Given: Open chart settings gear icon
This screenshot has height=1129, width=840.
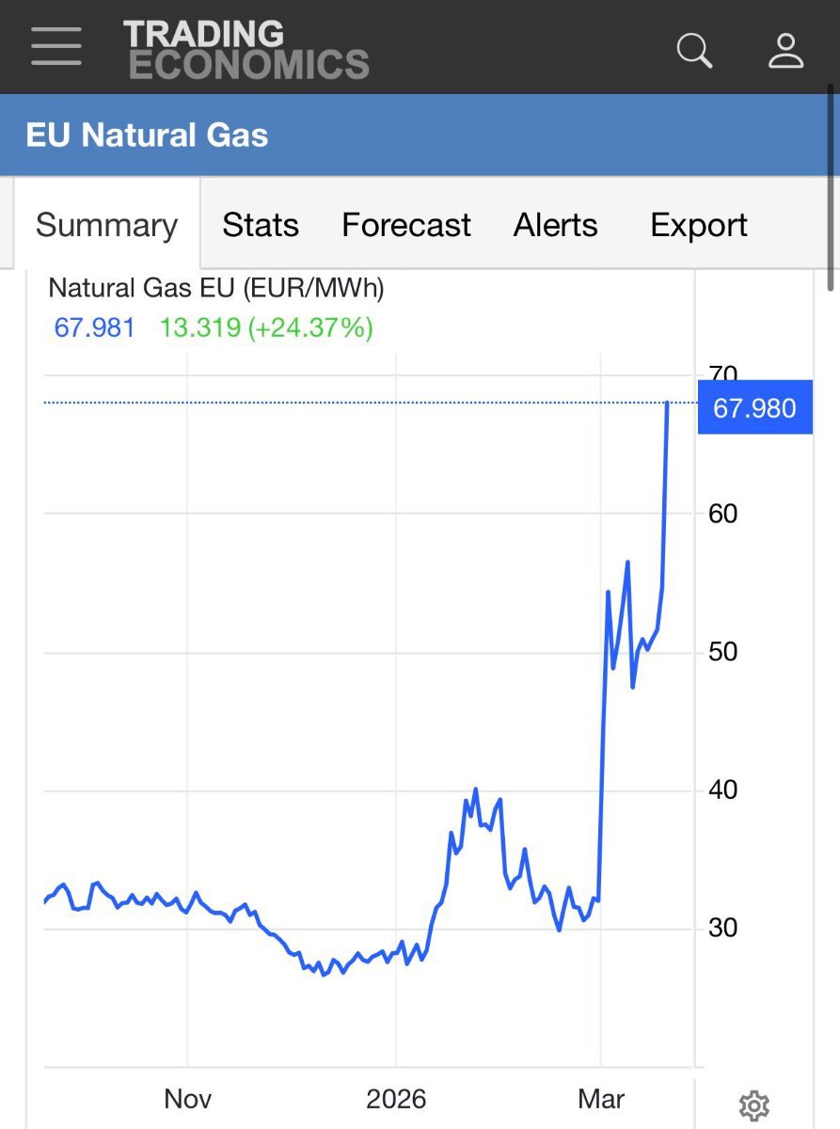Looking at the screenshot, I should point(753,1105).
